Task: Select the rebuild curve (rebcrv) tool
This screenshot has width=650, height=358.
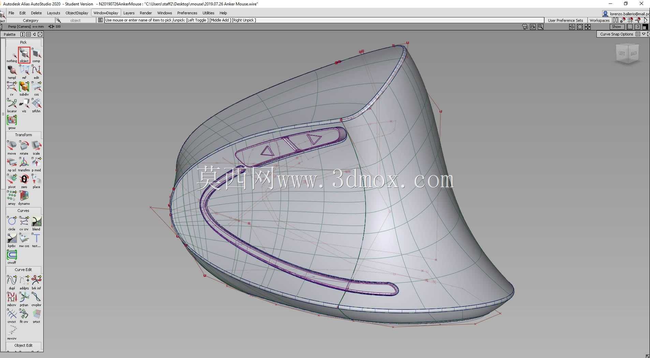Action: pyautogui.click(x=12, y=299)
